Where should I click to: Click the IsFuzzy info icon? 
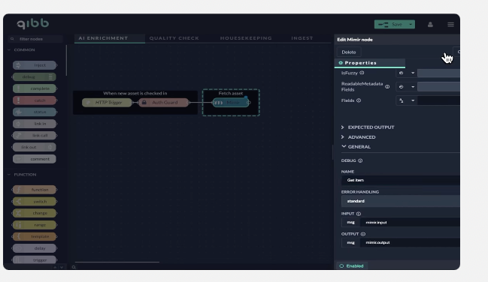point(362,73)
